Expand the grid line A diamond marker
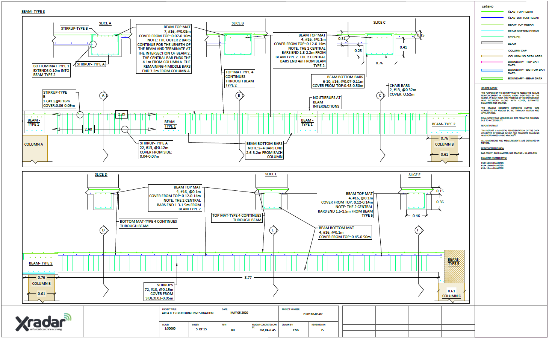The width and height of the screenshot is (549, 339). click(x=102, y=96)
